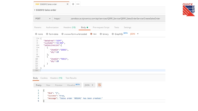
Task: Open the POST method dropdown
Action: tap(43, 19)
